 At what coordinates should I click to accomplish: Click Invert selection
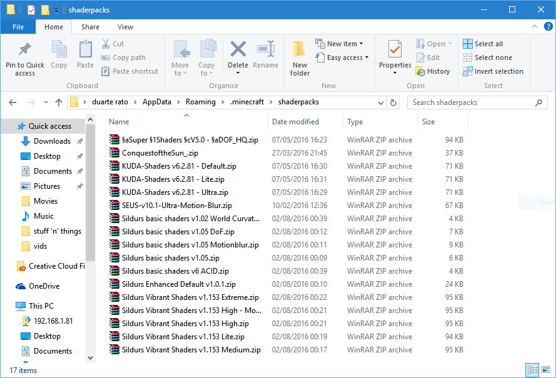click(493, 72)
